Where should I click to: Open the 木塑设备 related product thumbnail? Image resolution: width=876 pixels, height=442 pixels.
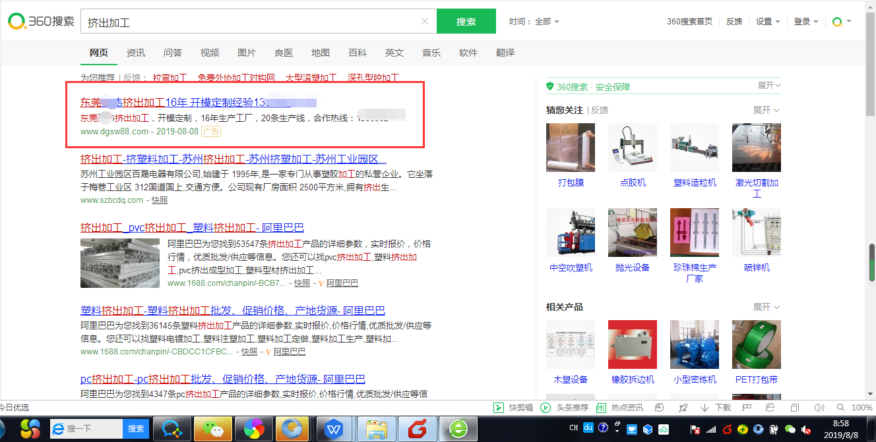[571, 345]
